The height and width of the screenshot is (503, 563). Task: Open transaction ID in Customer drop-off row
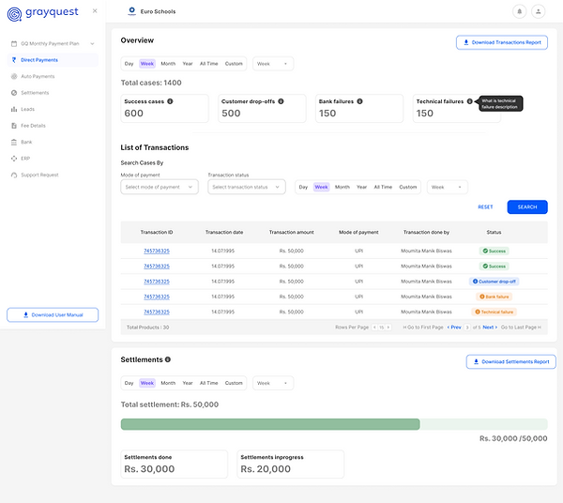tap(157, 282)
